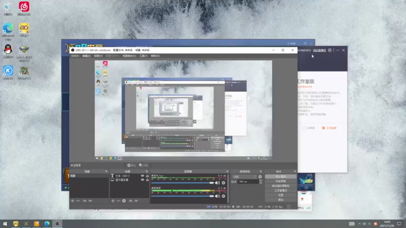
Task: Add a new source with plus icon
Action: (x=113, y=201)
